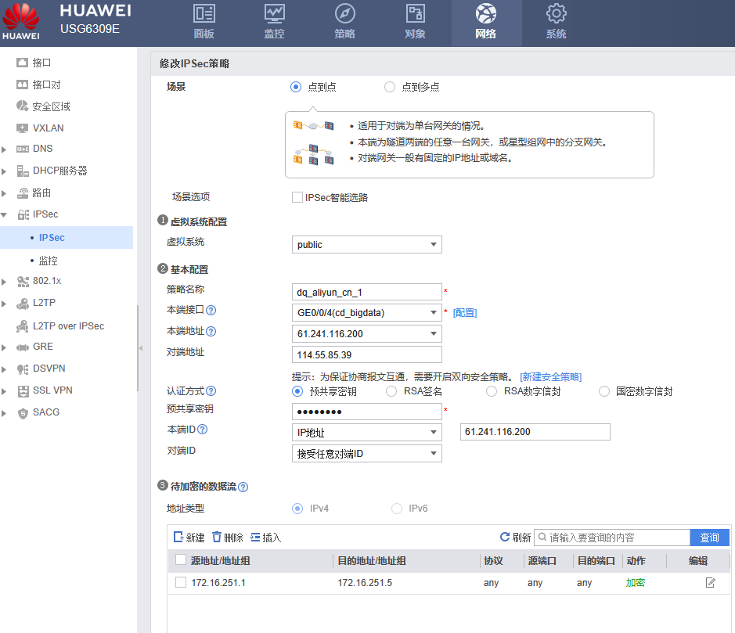Click the 新建 add icon in toolbar
The height and width of the screenshot is (633, 735).
click(x=178, y=538)
